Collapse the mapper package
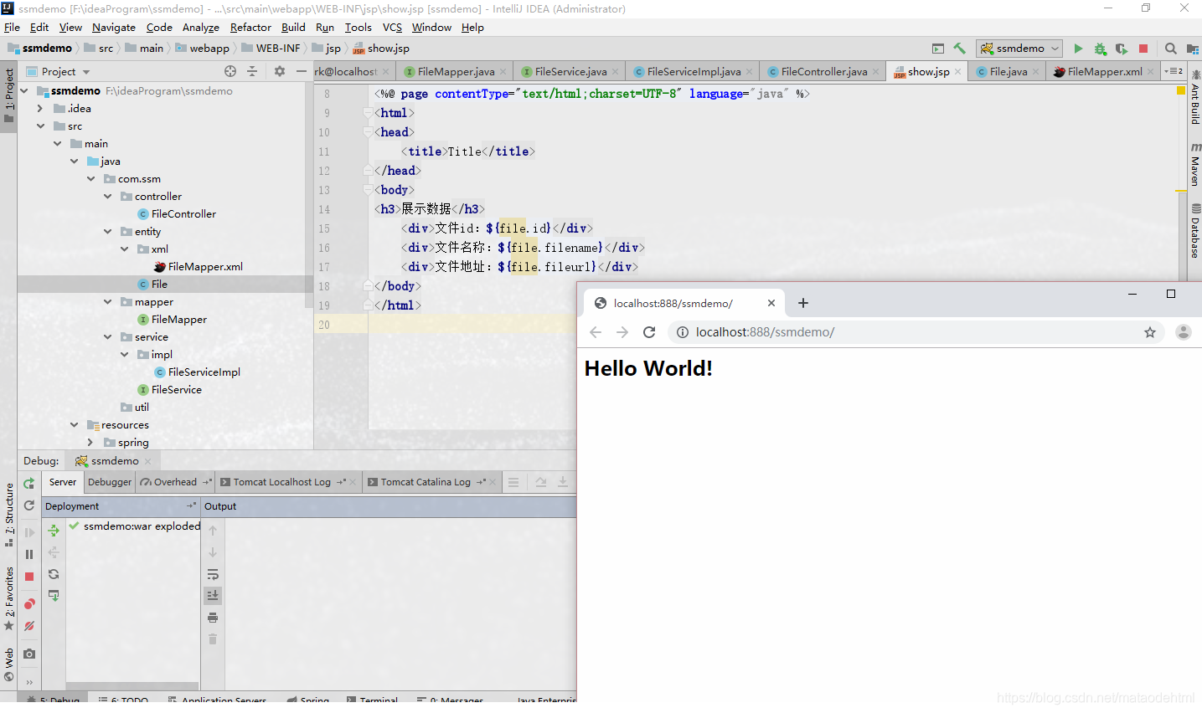Viewport: 1202px width, 713px height. [x=107, y=301]
